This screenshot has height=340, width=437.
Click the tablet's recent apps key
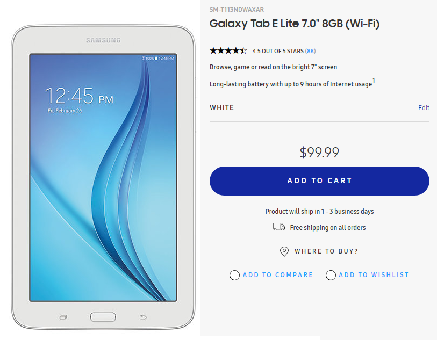pyautogui.click(x=63, y=317)
